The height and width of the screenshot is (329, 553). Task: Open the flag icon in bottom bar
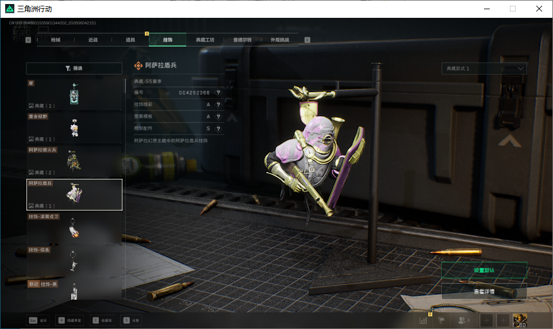point(441,320)
